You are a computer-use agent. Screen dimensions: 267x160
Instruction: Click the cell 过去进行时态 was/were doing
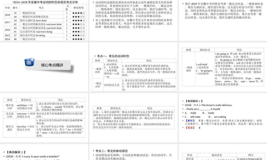41,32
